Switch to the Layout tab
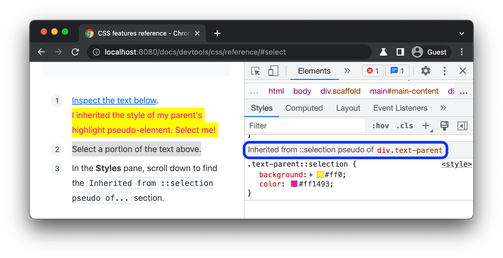The width and height of the screenshot is (503, 258). 348,108
